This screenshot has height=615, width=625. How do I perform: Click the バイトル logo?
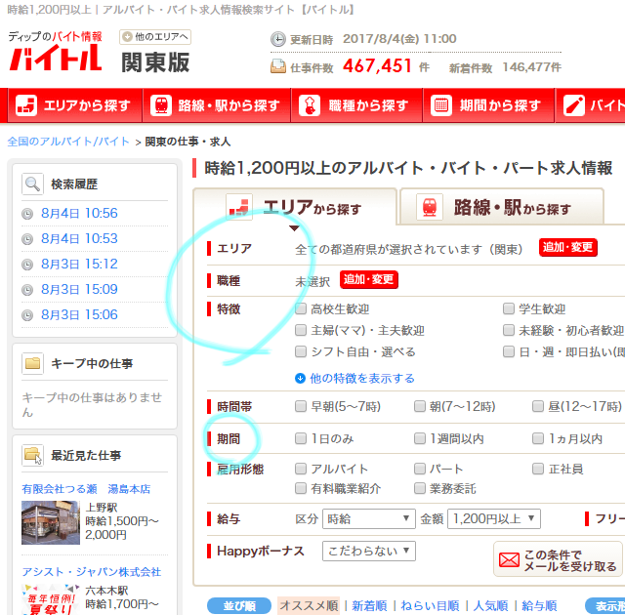pos(55,53)
